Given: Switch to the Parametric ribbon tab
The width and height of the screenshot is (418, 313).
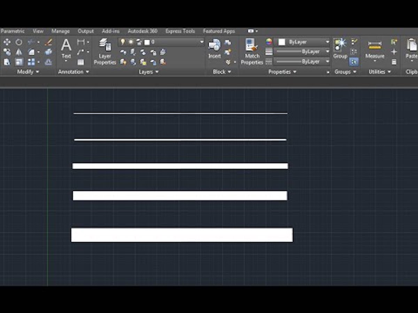Looking at the screenshot, I should 13,31.
